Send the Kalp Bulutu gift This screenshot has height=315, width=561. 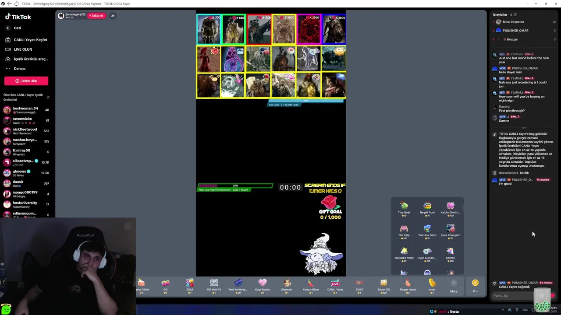pyautogui.click(x=262, y=286)
